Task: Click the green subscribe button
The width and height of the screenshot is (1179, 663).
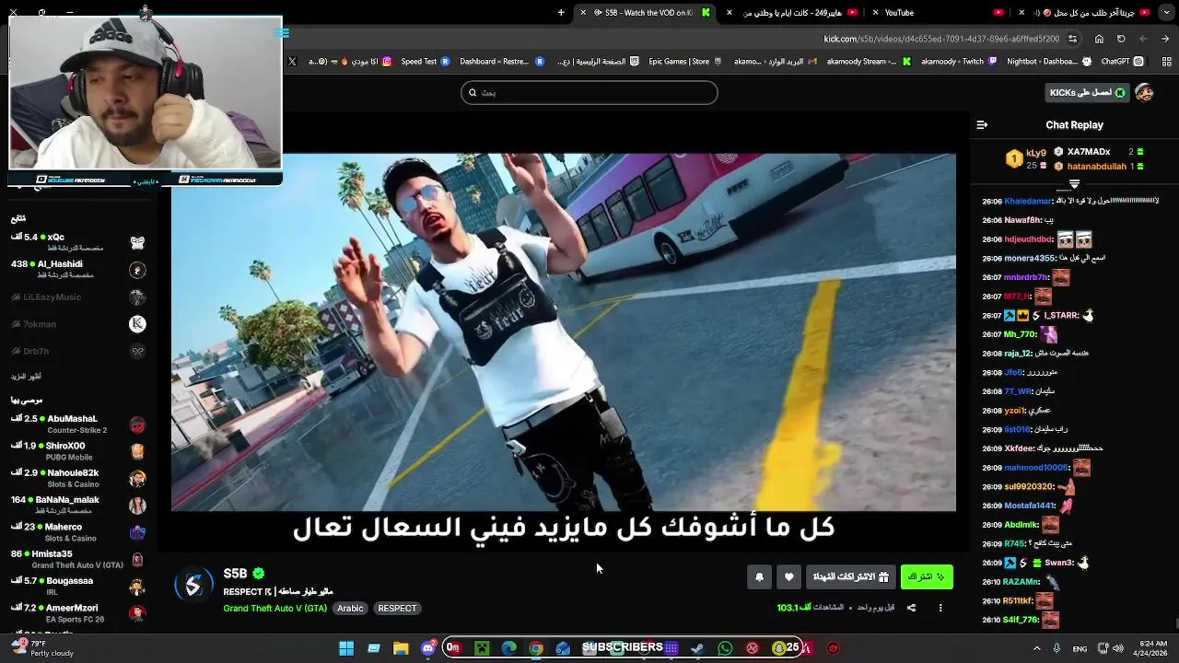Action: pyautogui.click(x=927, y=577)
